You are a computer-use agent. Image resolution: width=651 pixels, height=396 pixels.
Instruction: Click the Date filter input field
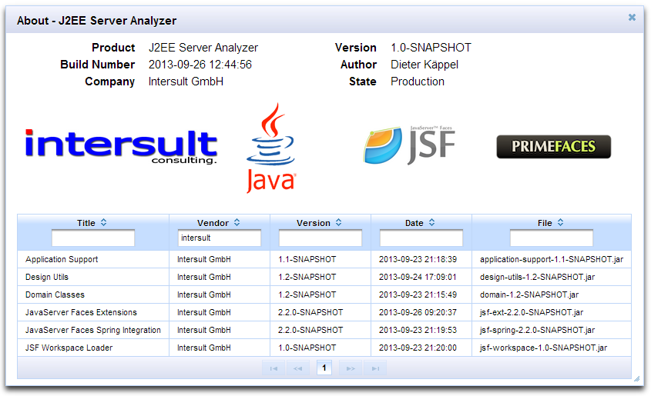421,238
